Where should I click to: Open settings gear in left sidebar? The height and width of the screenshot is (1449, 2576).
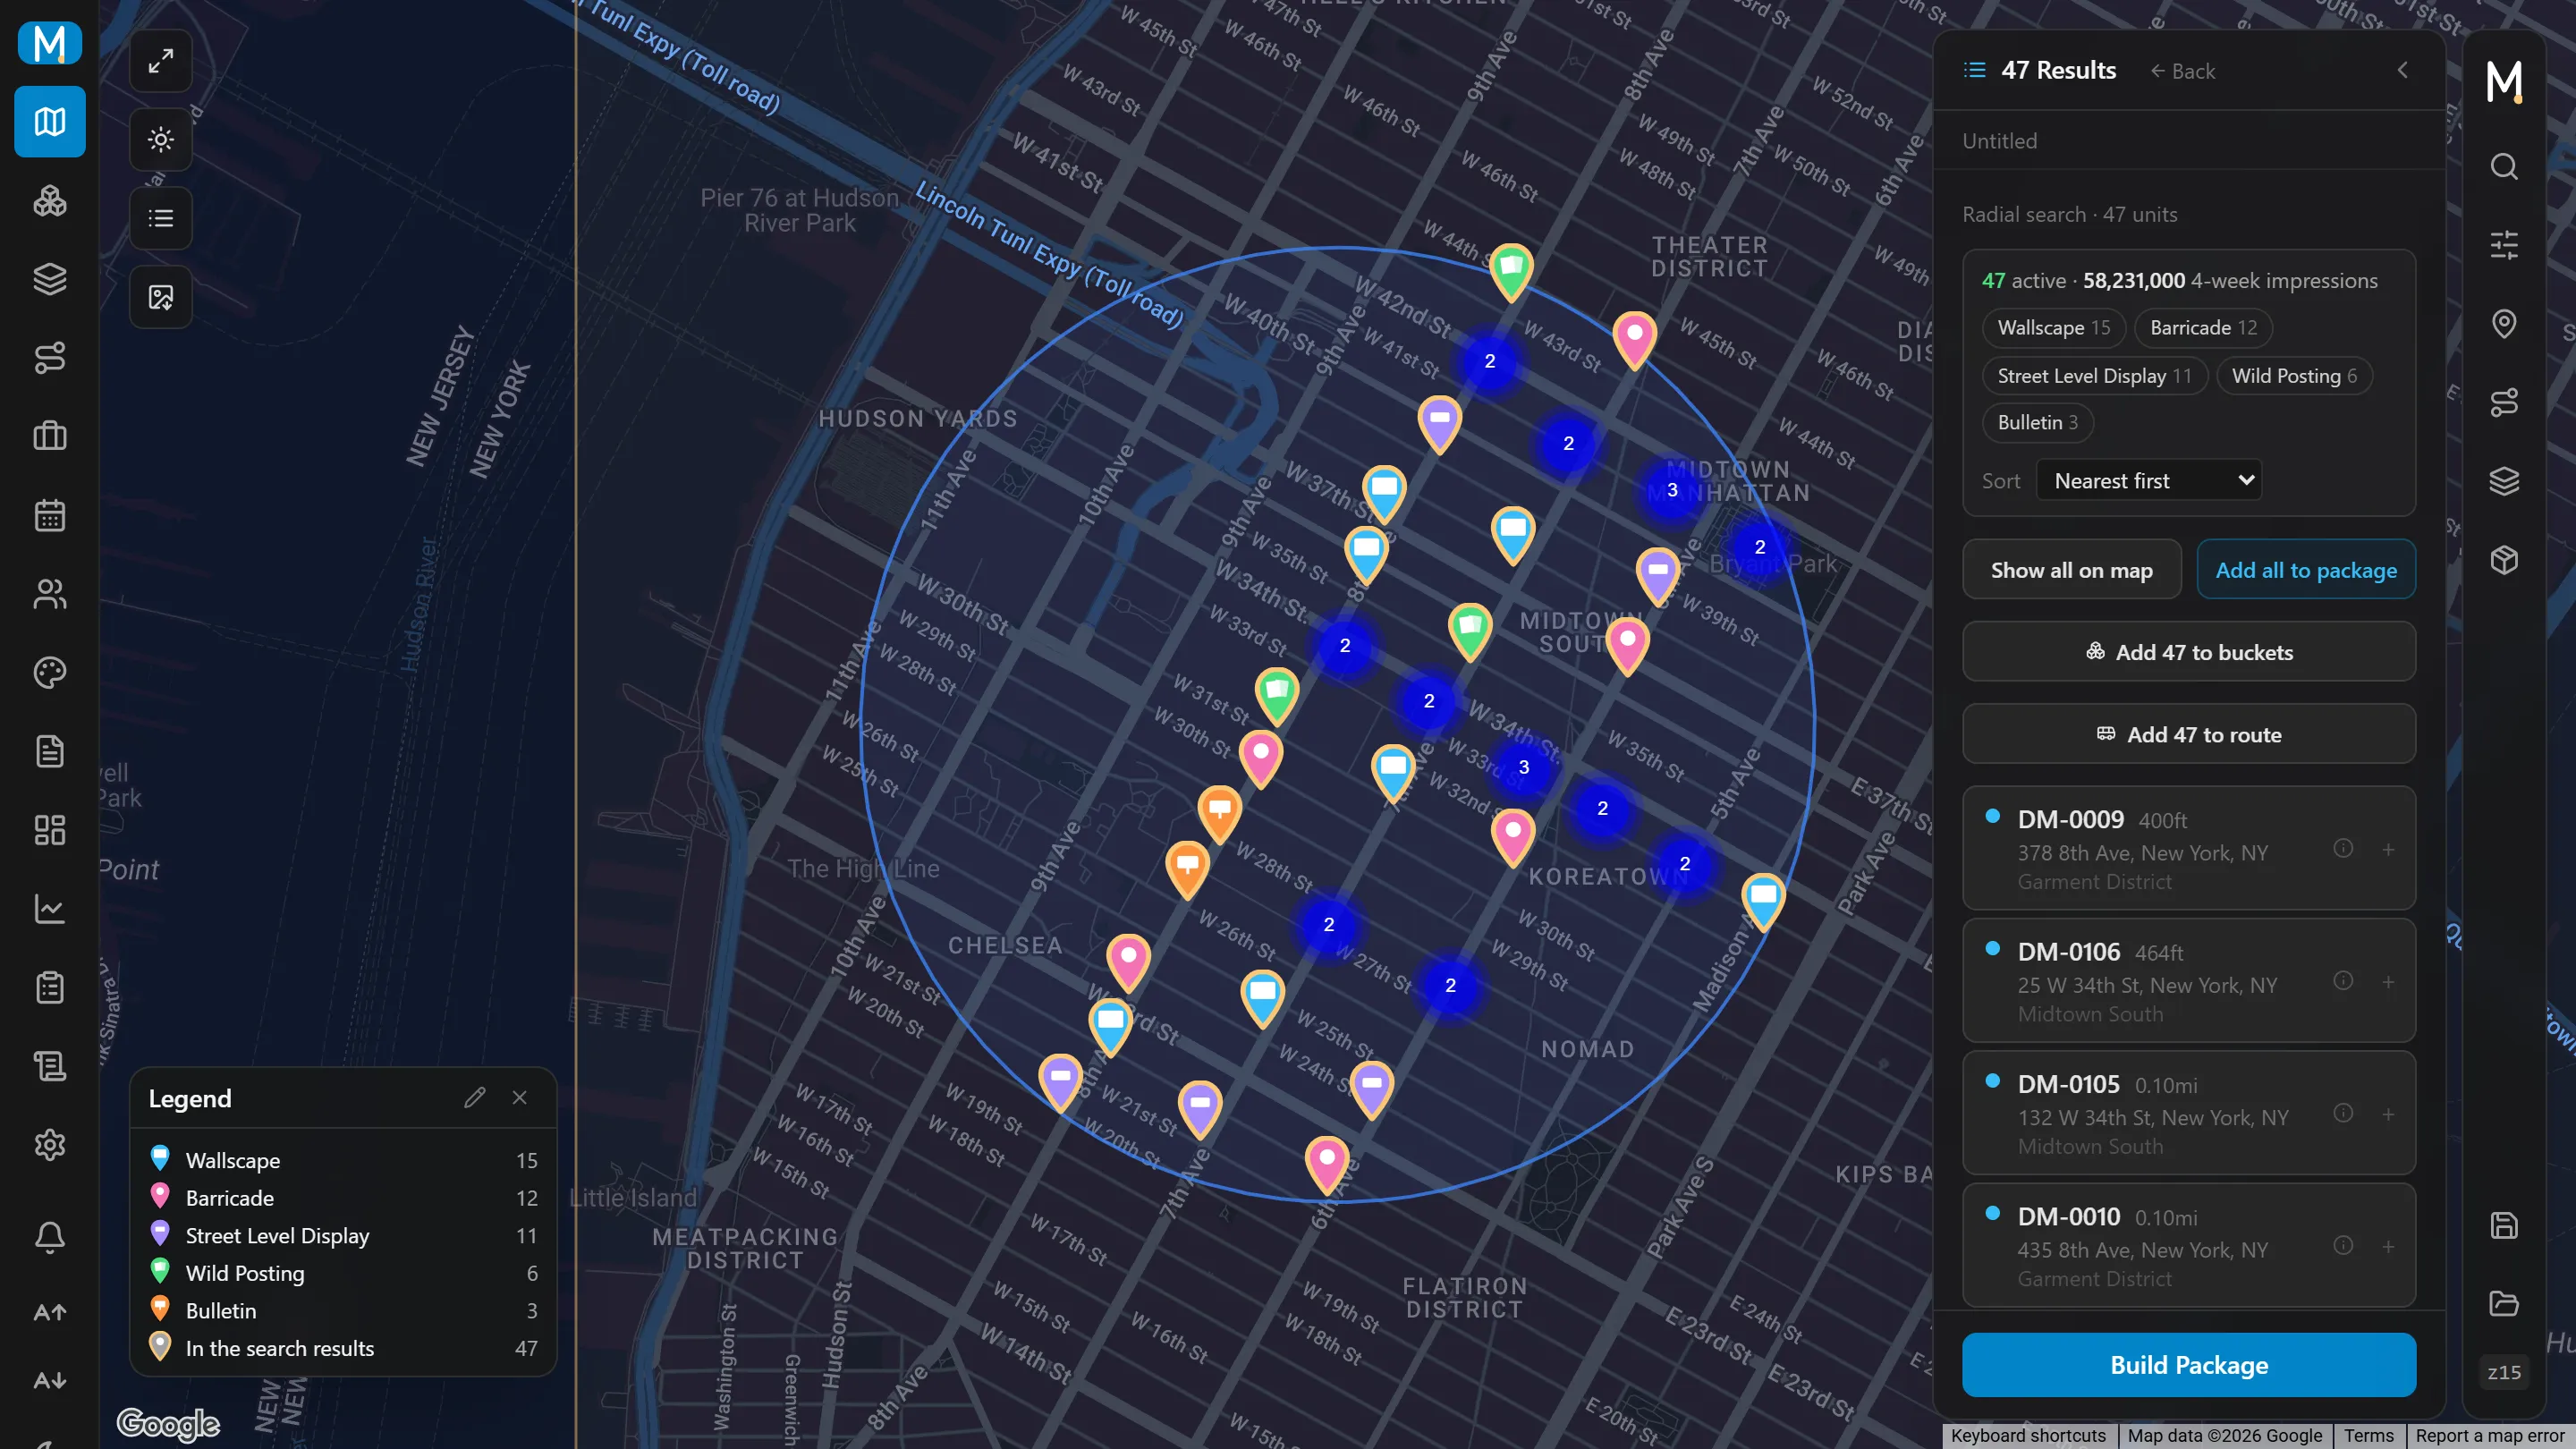(49, 1145)
